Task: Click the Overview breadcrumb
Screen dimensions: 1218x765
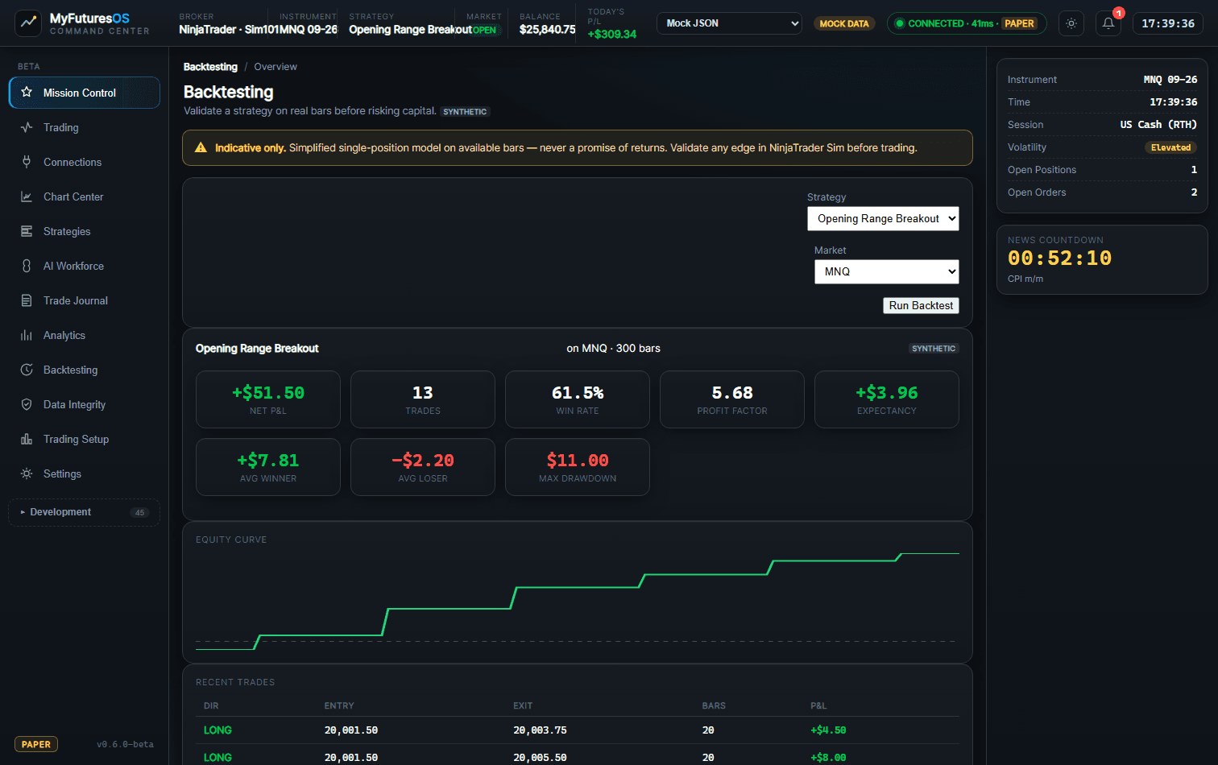Action: click(x=275, y=67)
